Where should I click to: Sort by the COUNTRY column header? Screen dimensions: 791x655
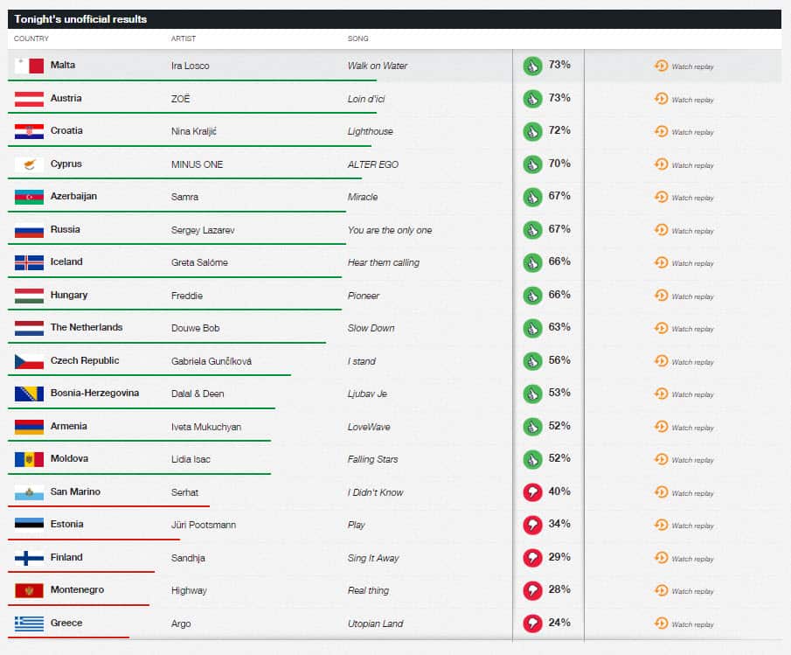(x=31, y=38)
